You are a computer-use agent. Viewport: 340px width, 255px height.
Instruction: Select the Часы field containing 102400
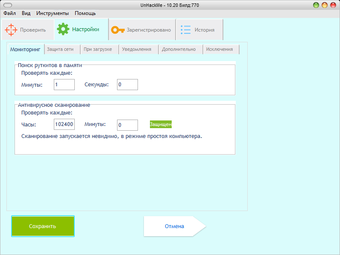(64, 124)
